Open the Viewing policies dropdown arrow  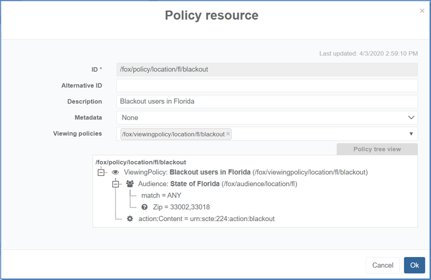coord(411,134)
